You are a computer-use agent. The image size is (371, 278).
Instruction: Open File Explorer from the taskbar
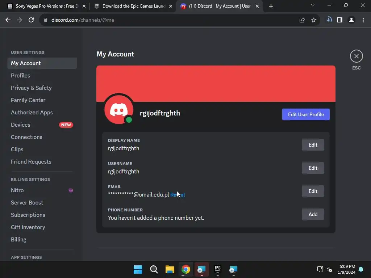pos(170,269)
